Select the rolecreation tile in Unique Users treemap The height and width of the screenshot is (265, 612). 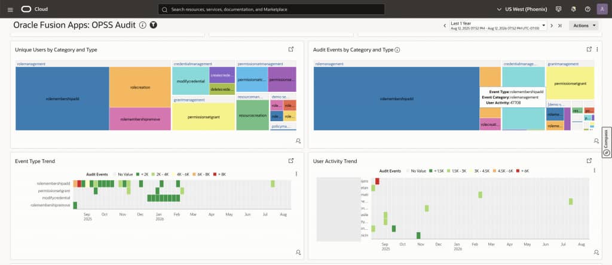tap(140, 87)
